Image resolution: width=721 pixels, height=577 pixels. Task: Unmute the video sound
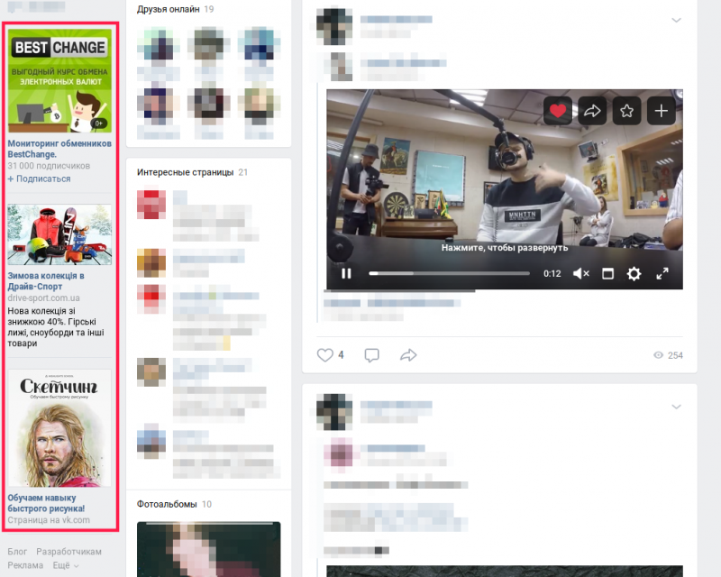580,274
